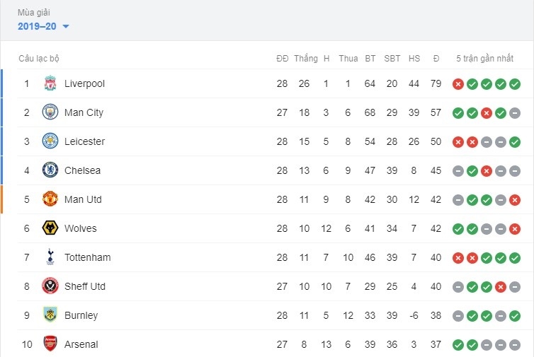The image size is (534, 357).
Task: Click the Câu lạc bộ column header
Action: pos(39,58)
